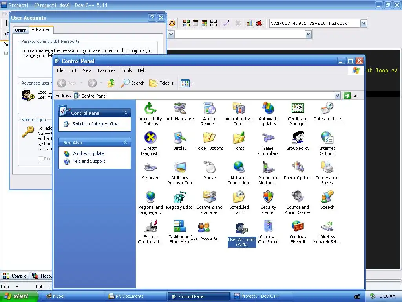Open the Help menu in Control Panel
Viewport: 402px width, 302px height.
pos(142,70)
